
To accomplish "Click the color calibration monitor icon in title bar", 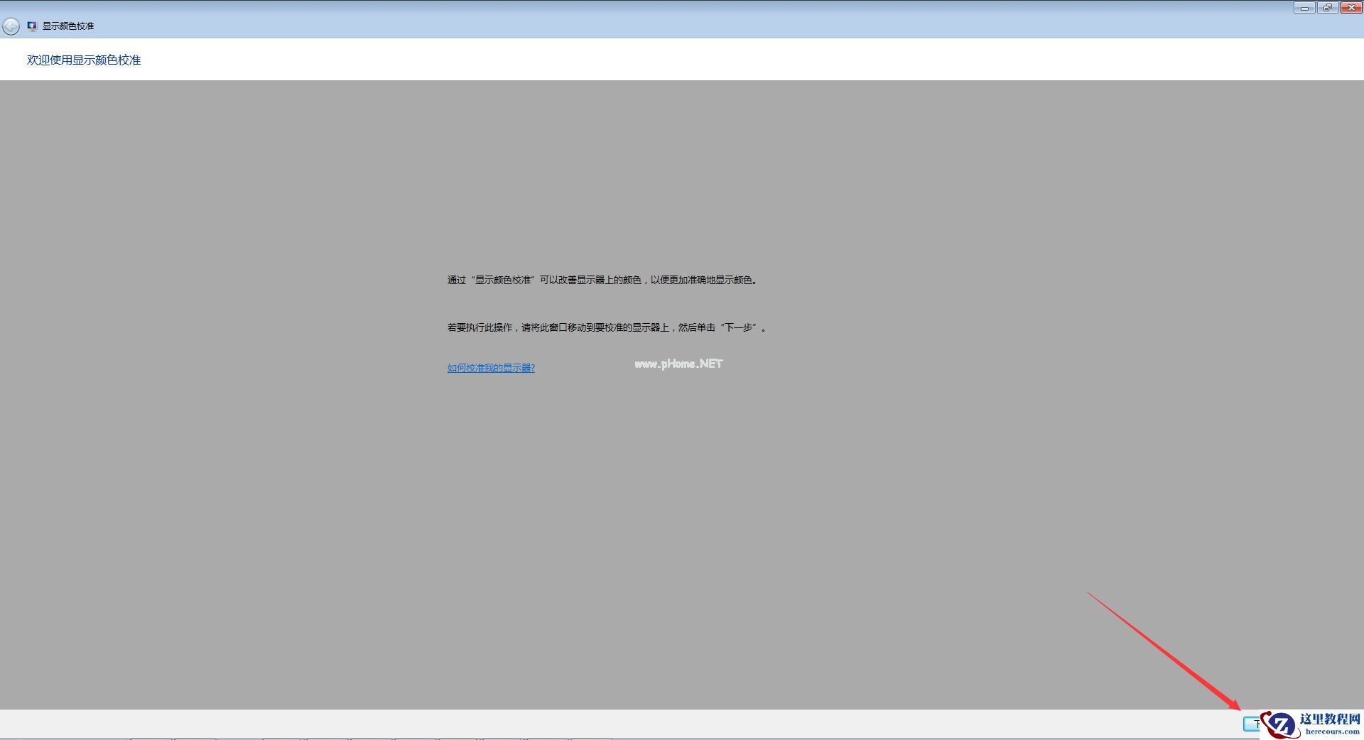I will pos(31,26).
